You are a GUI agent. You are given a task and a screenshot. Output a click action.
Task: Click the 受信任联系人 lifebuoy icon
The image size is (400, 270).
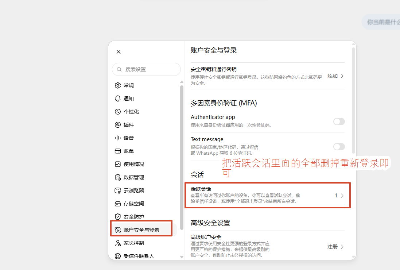point(118,256)
